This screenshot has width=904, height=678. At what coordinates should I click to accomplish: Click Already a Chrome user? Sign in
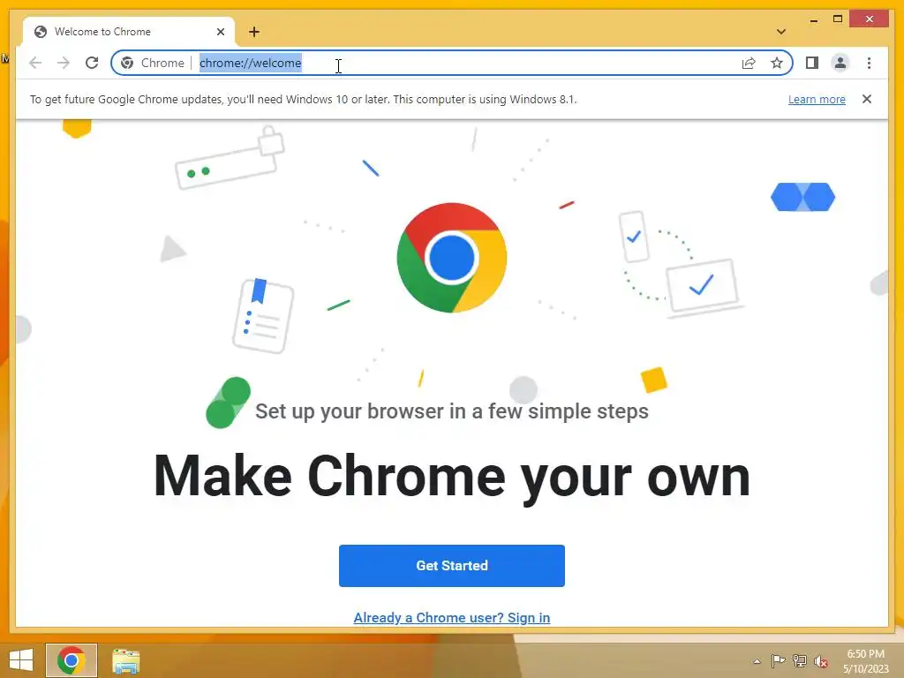coord(451,617)
